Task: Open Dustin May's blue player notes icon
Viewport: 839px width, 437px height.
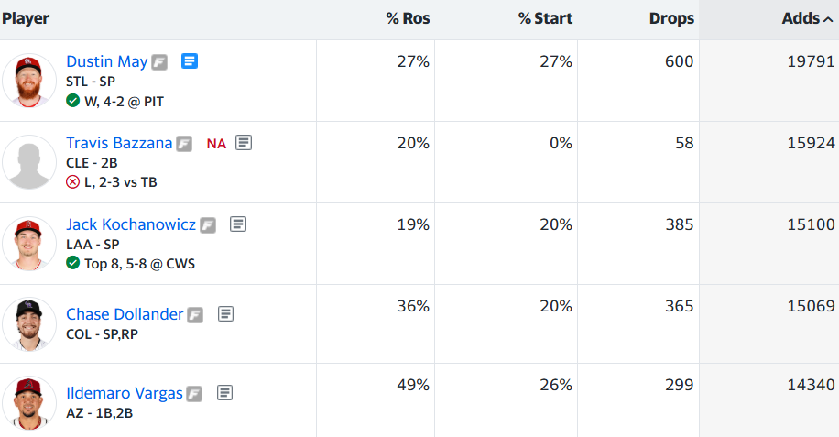Action: click(190, 61)
